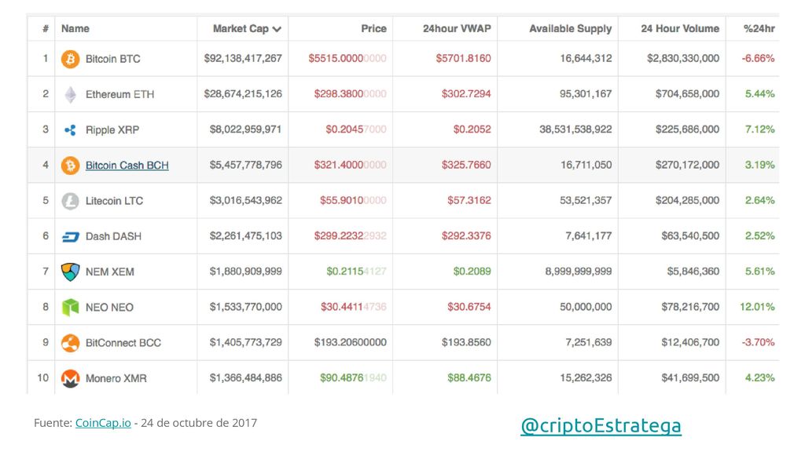Open the CoinCap.io source link
The width and height of the screenshot is (805, 452).
click(x=103, y=423)
